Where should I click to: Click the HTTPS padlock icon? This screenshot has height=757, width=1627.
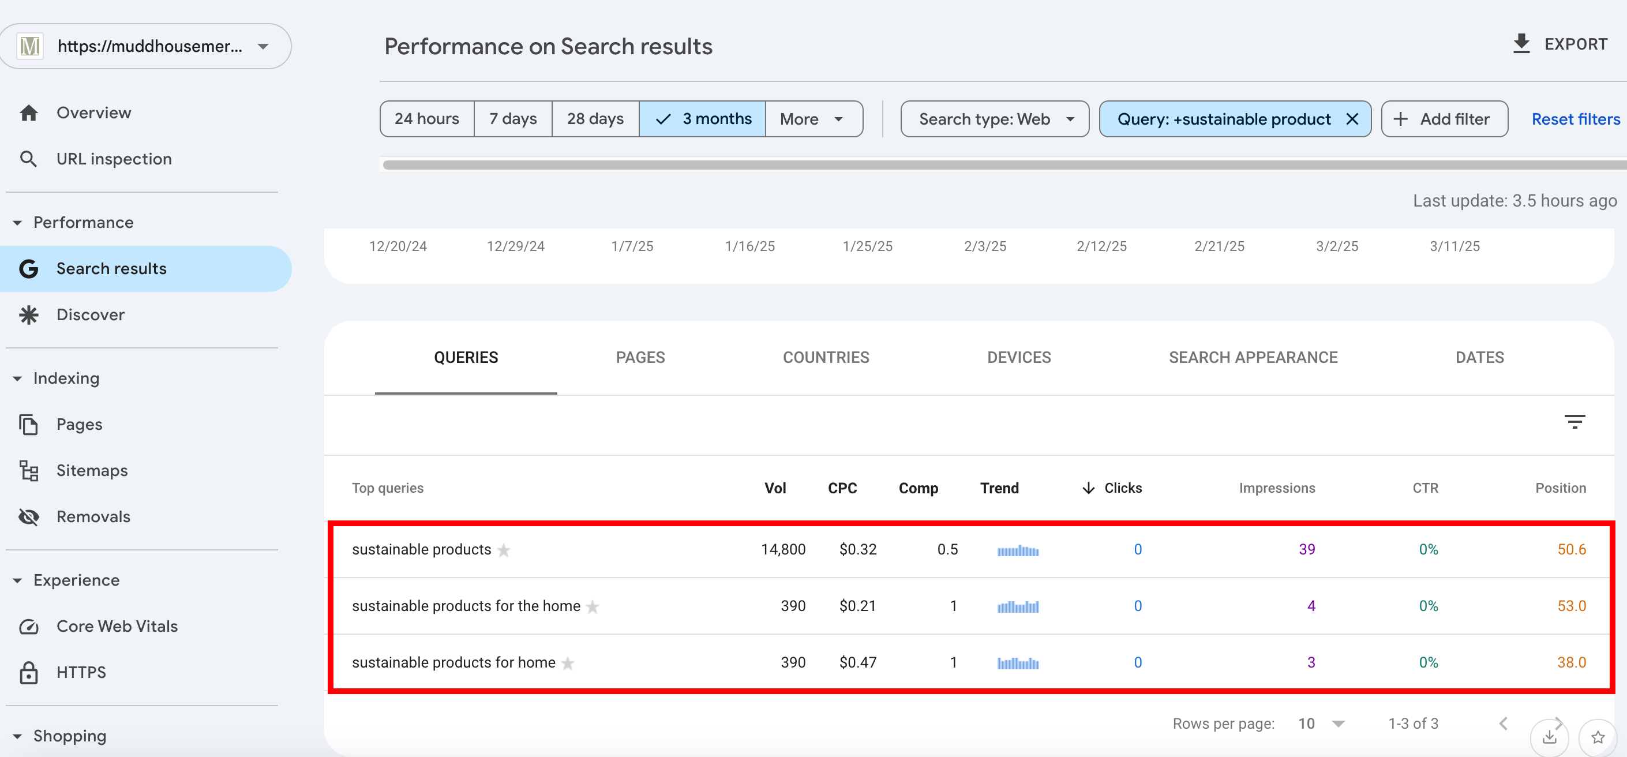(x=28, y=672)
